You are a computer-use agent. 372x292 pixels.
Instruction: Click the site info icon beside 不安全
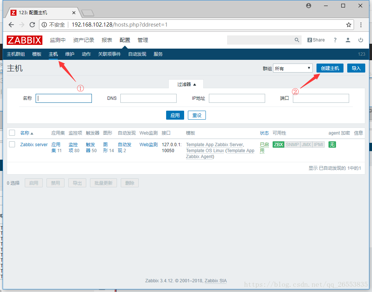44,25
